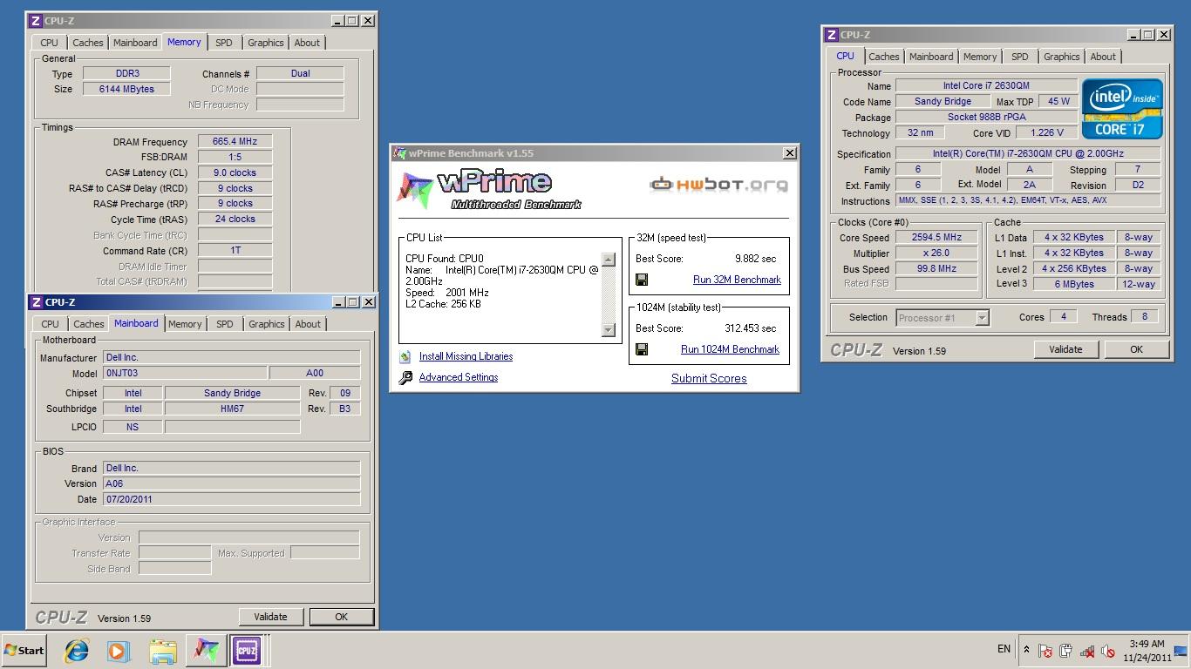The image size is (1191, 669).
Task: Open Graphics tab in Mainboard CPU-Z window
Action: (x=266, y=324)
